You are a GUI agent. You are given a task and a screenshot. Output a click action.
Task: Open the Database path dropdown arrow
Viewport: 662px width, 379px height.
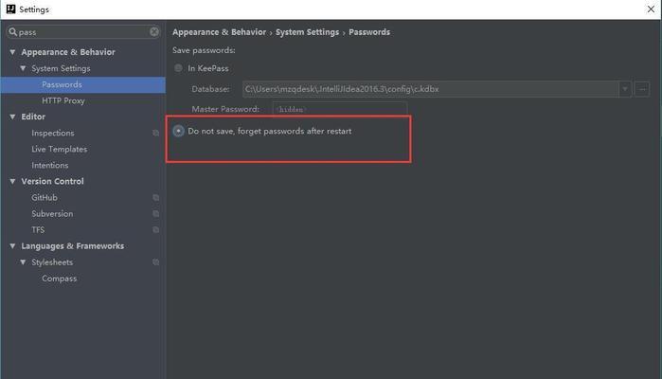[625, 89]
